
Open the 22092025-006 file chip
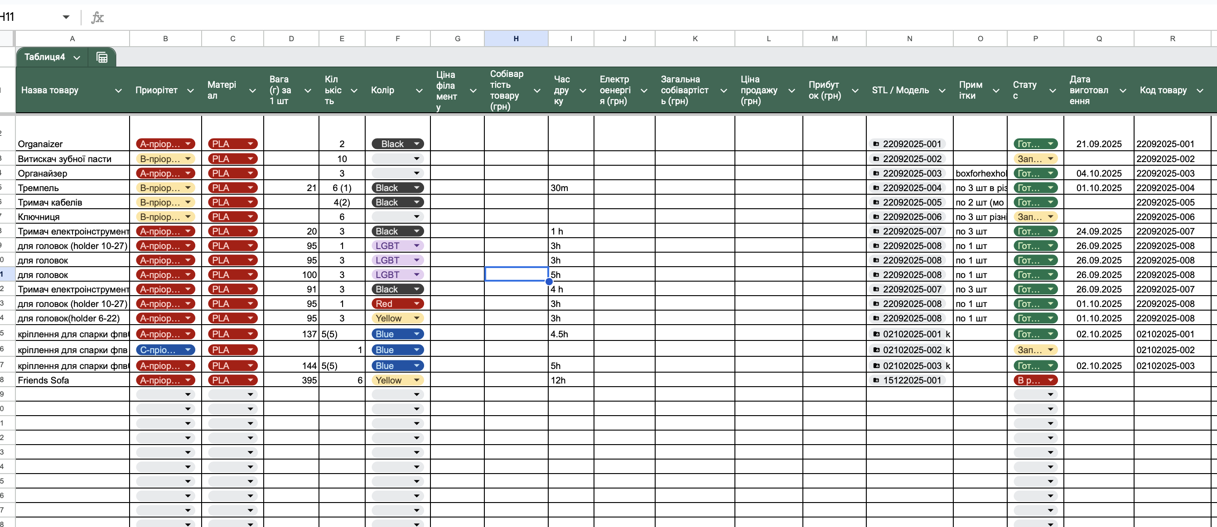(907, 217)
